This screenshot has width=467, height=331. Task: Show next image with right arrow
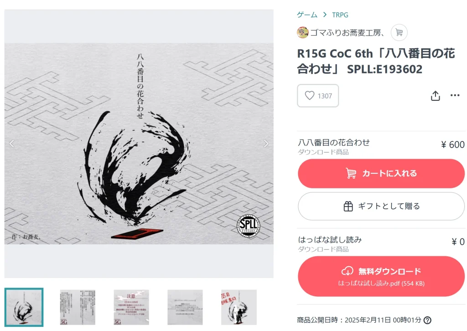click(x=266, y=144)
